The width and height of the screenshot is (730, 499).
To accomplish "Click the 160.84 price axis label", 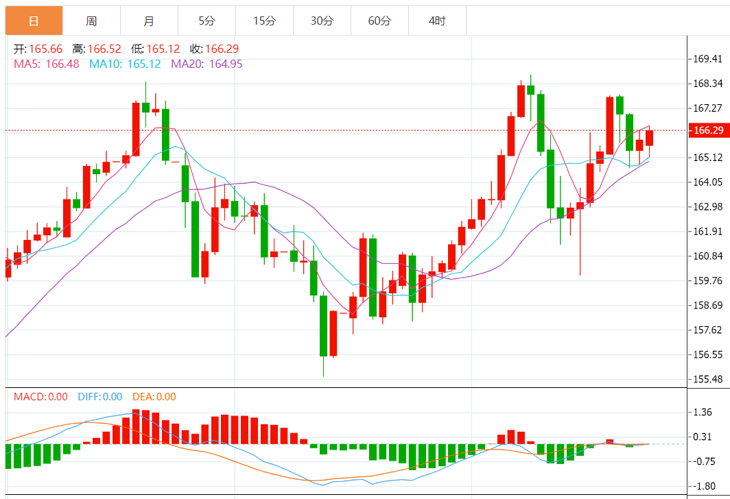I will coord(707,256).
